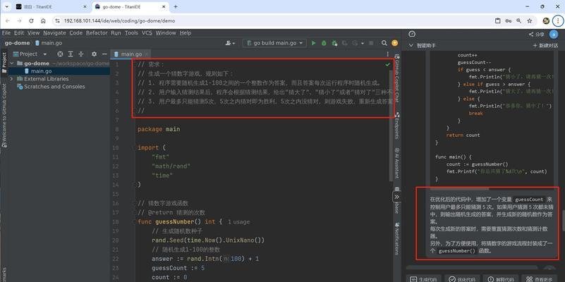Open the dashboard gauge icon in assistant panel
The height and width of the screenshot is (282, 565).
click(x=412, y=34)
